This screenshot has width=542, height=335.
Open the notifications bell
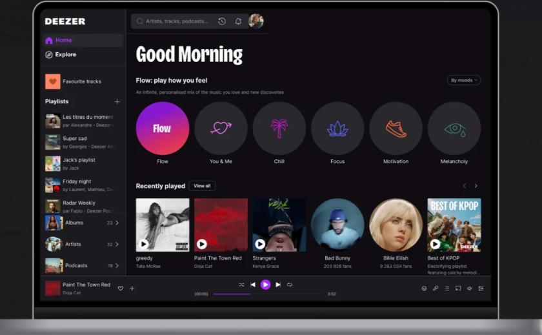238,21
